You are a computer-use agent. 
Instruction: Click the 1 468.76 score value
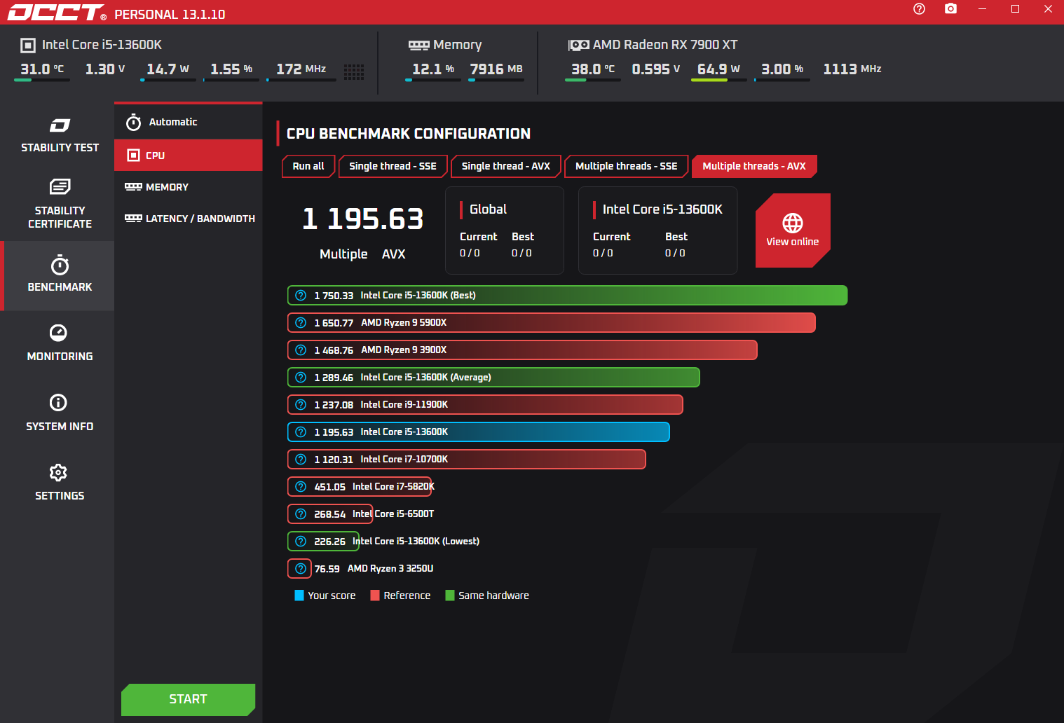click(x=334, y=350)
